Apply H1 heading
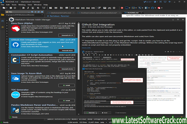Viewport: 187px width, 124px height. point(72,8)
